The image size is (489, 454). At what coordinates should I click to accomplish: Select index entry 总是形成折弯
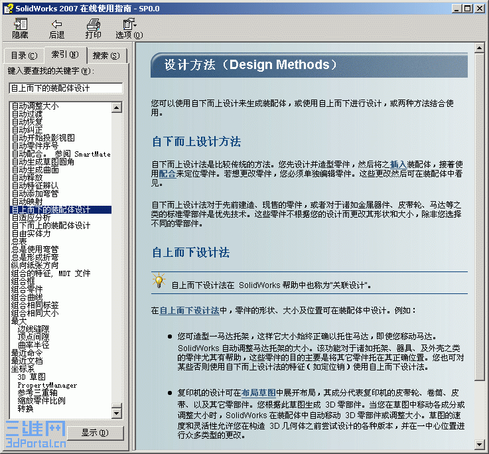point(35,258)
